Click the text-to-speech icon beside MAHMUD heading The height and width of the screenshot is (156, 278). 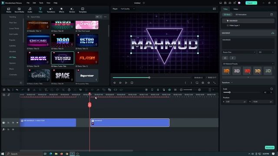(273, 33)
